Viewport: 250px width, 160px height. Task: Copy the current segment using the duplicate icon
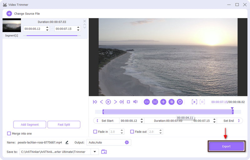172,102
